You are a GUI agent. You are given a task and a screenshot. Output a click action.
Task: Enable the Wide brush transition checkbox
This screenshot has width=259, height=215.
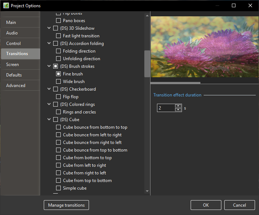[x=58, y=82]
